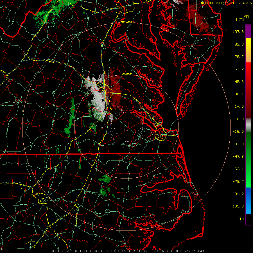253x253 pixels.
Task: Pick the purple segment of the velocity color bar
Action: 248,31
